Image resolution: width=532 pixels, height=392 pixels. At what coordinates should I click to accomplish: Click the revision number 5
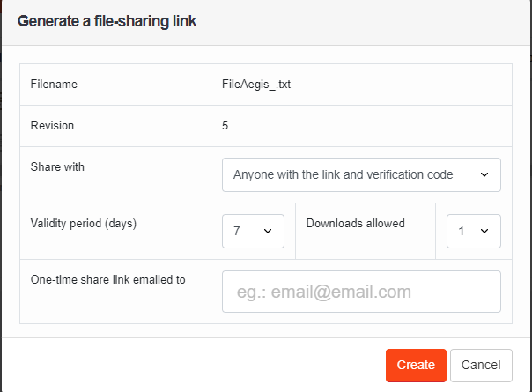point(225,126)
